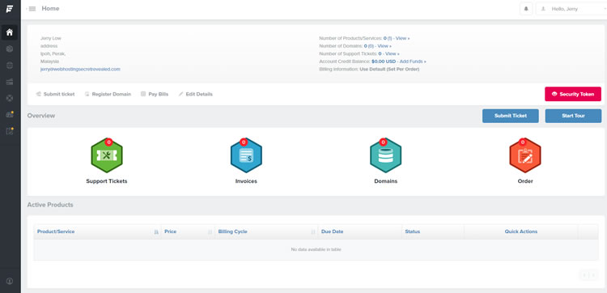Click the pink Security Token button
The width and height of the screenshot is (607, 293).
click(573, 94)
